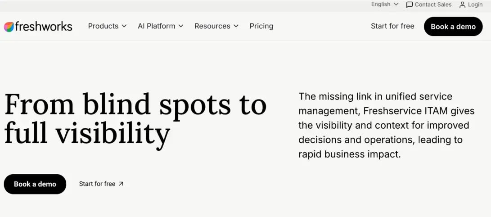Click the paragraph mentioning Freshservice ITAM
This screenshot has height=217, width=491.
point(387,125)
